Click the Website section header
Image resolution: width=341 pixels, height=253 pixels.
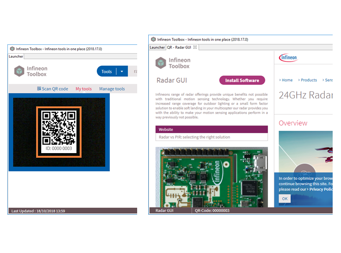[x=212, y=130]
